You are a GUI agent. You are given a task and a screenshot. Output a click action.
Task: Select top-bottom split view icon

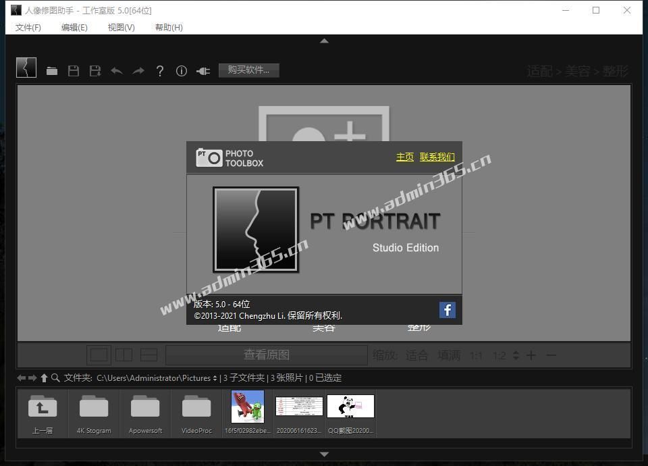148,355
